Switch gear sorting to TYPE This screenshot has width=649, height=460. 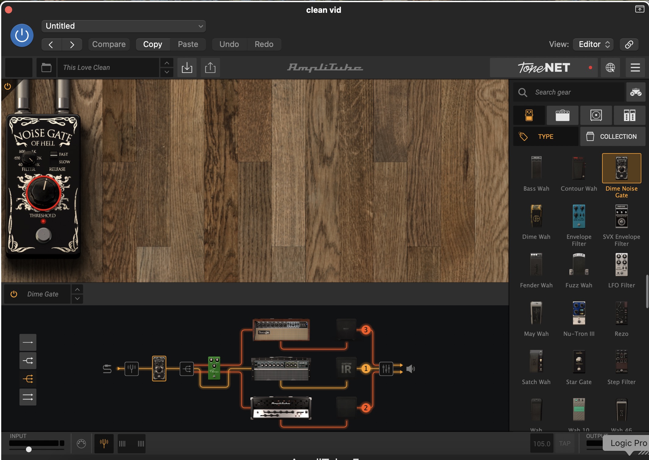point(546,136)
